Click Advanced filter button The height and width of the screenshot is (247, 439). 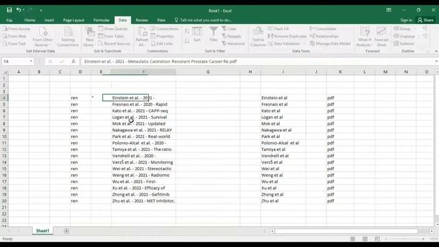pyautogui.click(x=233, y=43)
